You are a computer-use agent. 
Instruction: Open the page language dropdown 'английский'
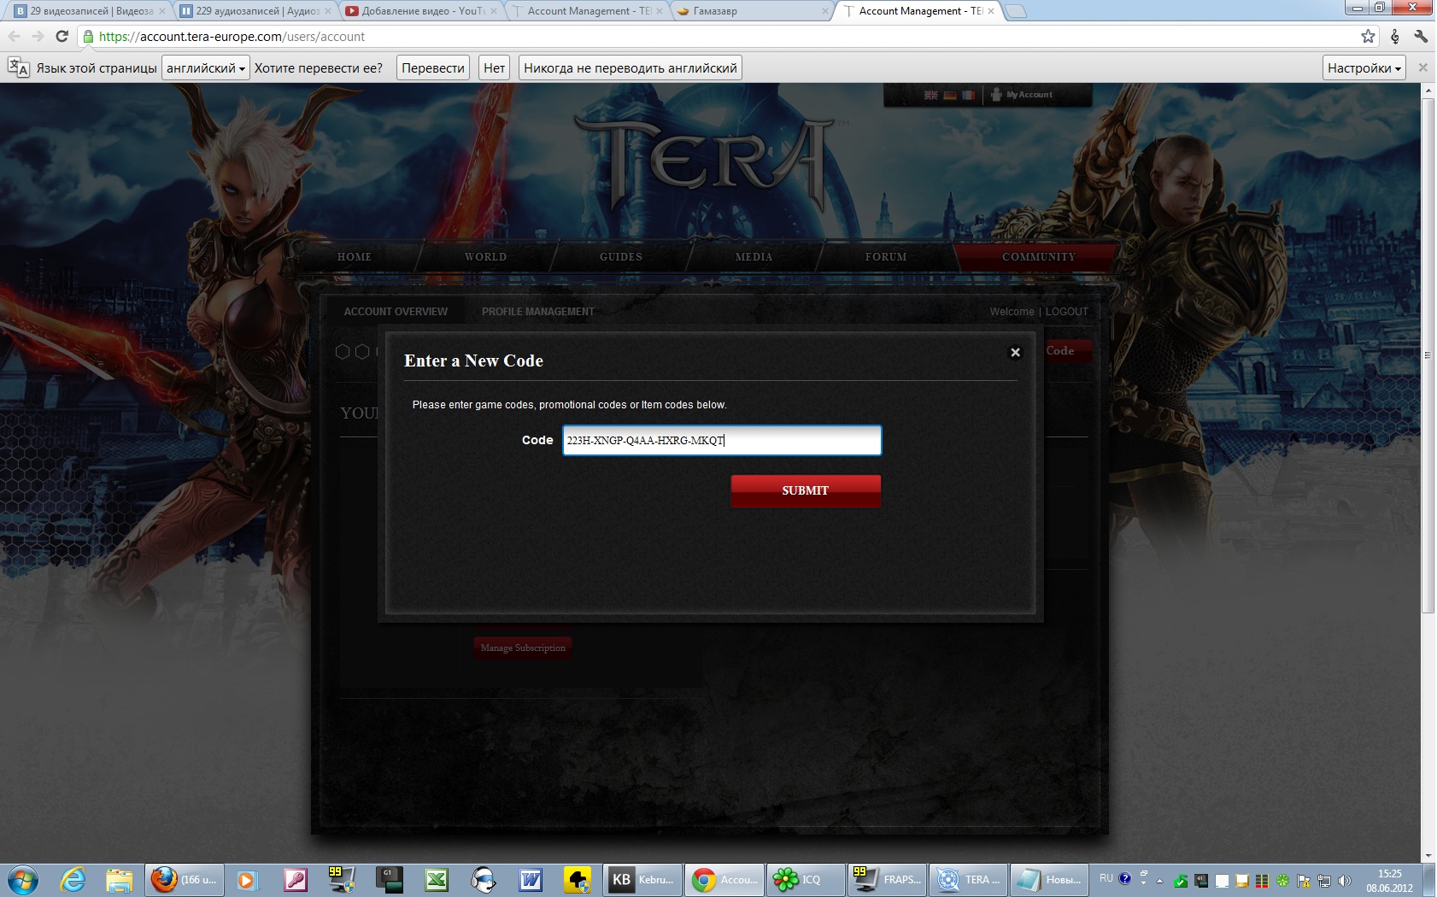206,68
